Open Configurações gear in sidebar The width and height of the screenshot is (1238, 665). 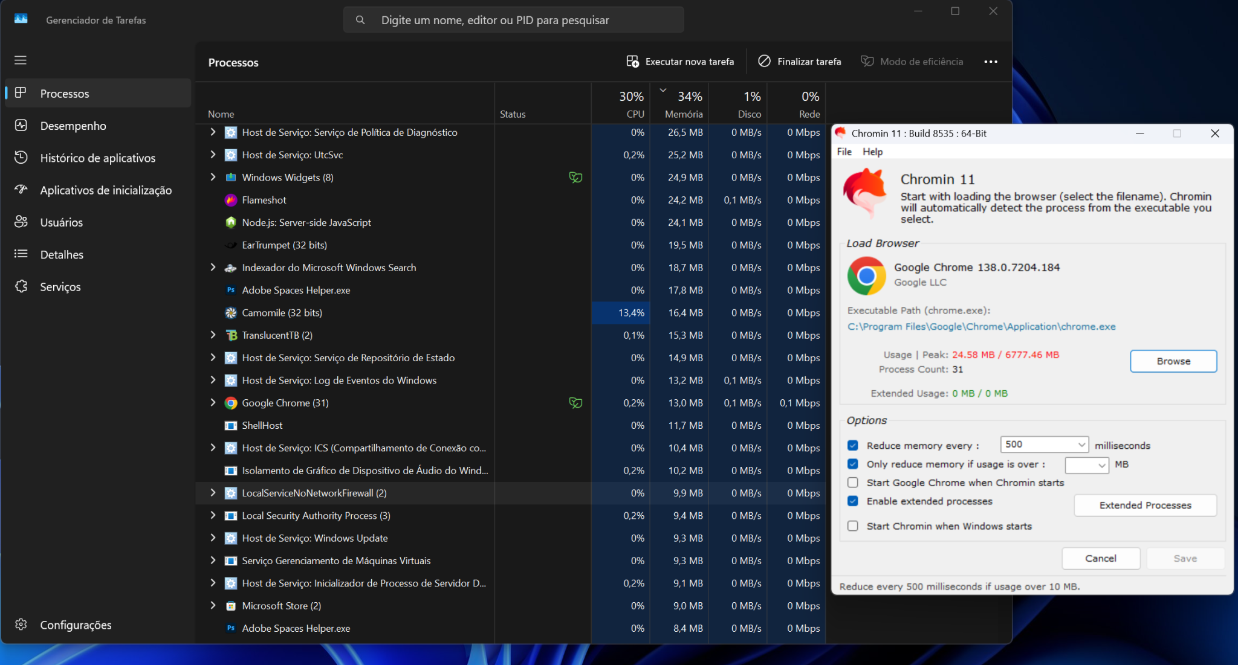point(21,625)
